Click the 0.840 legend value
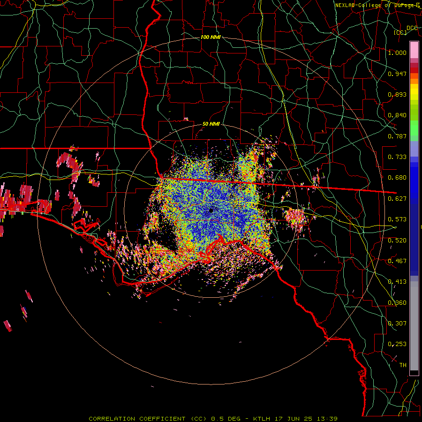Screen dimensions: 422x422 click(397, 115)
